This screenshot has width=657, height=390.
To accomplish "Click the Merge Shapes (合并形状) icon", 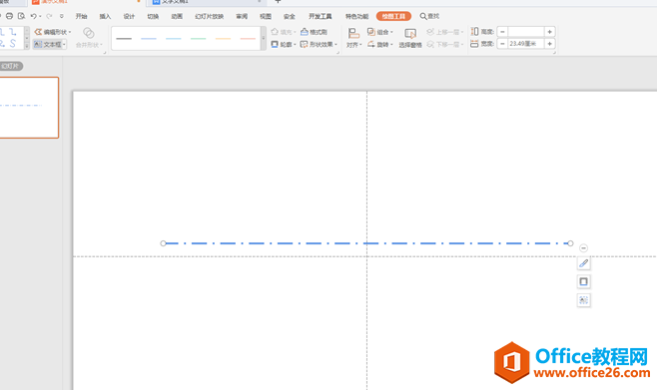I will point(89,33).
